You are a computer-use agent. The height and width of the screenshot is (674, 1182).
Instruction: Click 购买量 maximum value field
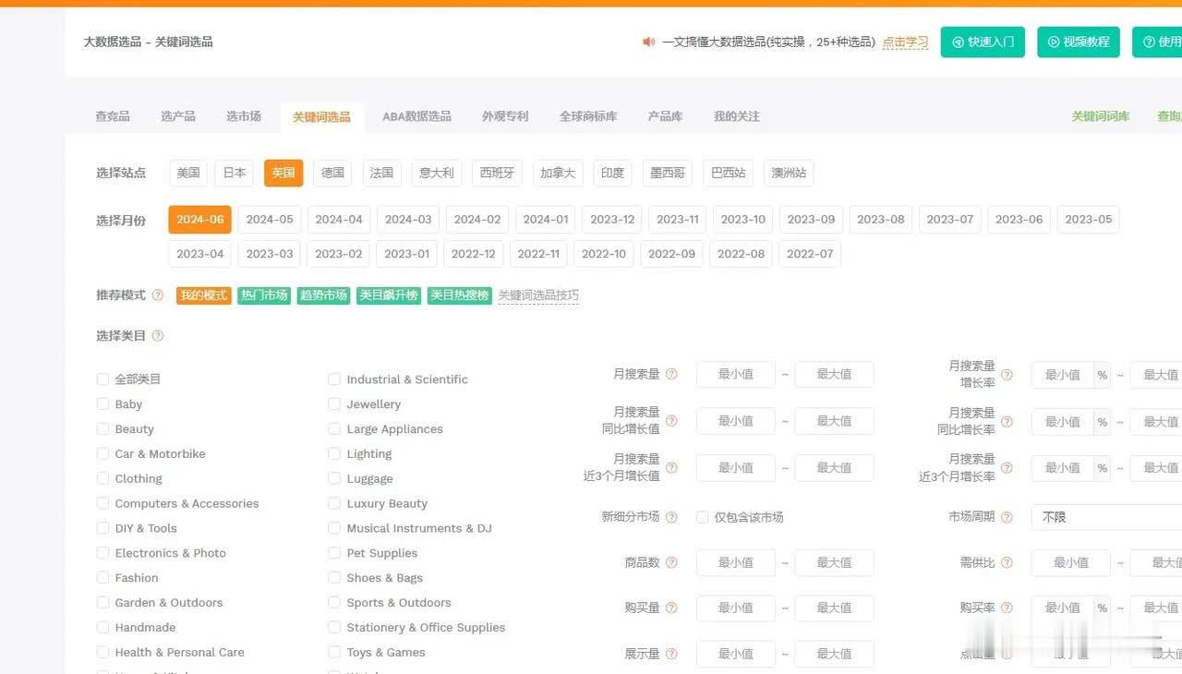[834, 608]
